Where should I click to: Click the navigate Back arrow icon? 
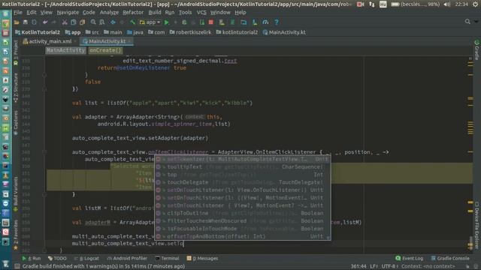point(113,22)
